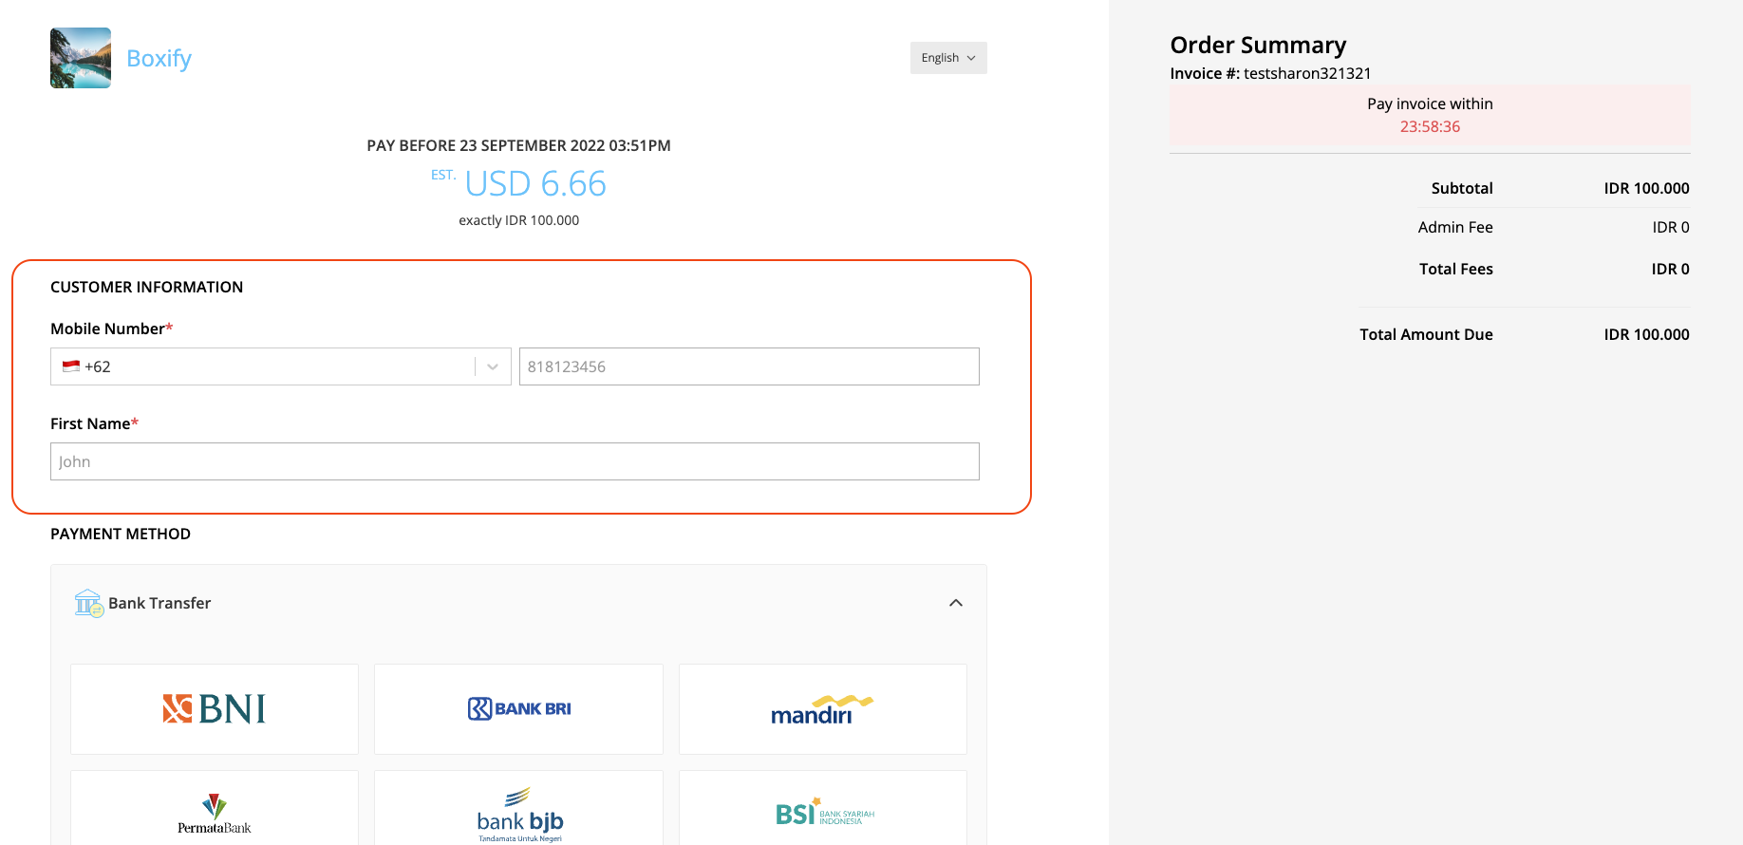Screen dimensions: 1743x845
Task: Select BSI Bank Syariah Indonesia option
Action: (x=823, y=808)
